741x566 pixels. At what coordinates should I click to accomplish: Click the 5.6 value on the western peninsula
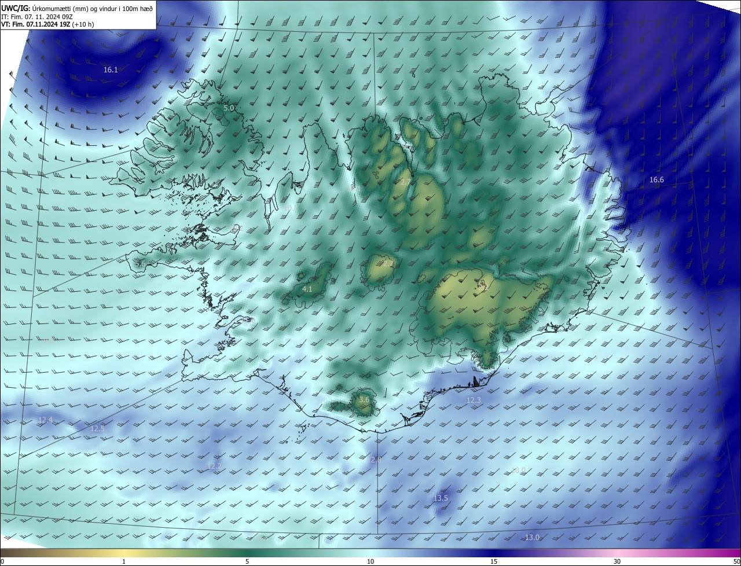tap(140, 264)
